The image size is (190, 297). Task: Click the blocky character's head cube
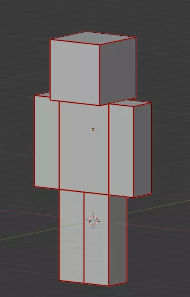pyautogui.click(x=93, y=68)
